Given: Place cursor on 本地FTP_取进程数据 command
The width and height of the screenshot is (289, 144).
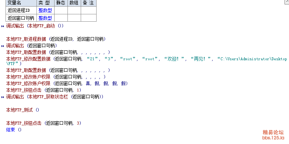Looking at the screenshot, I should [x=26, y=39].
